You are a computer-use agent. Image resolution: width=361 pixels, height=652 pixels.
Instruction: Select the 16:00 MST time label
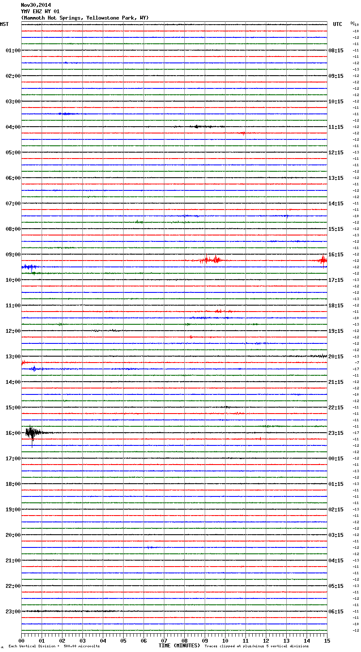click(x=13, y=433)
